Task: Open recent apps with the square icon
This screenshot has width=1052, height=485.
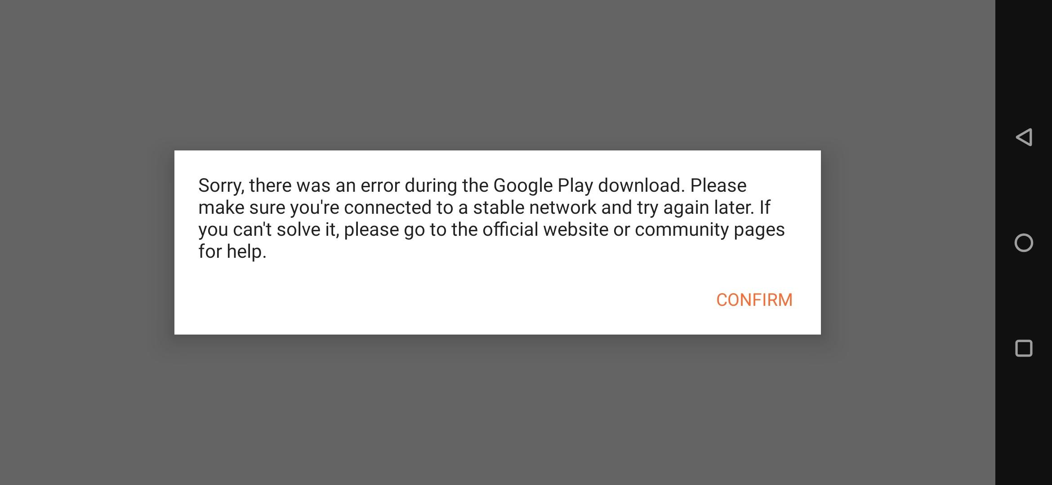Action: click(x=1024, y=348)
